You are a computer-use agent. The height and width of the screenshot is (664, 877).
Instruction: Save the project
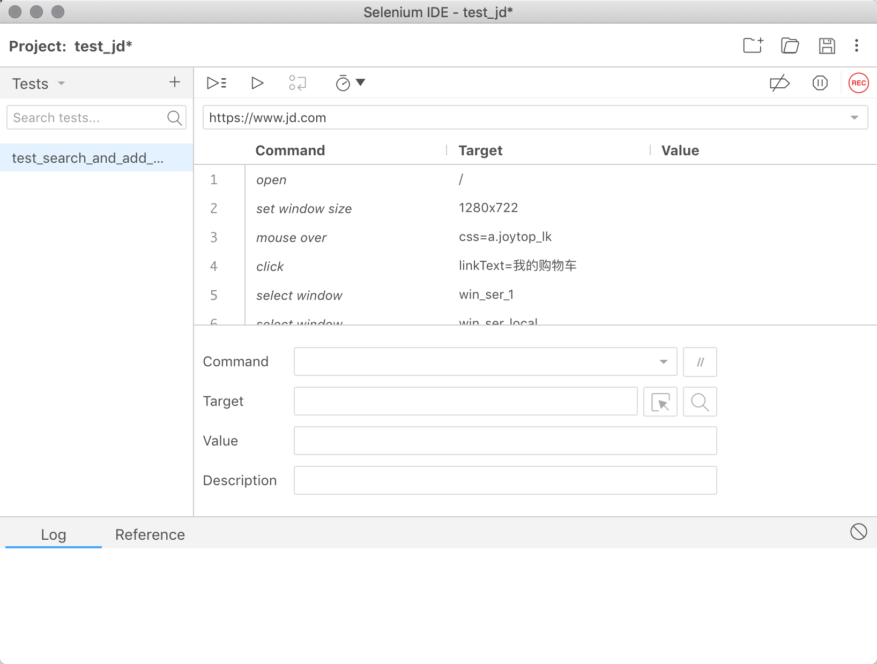click(x=827, y=46)
